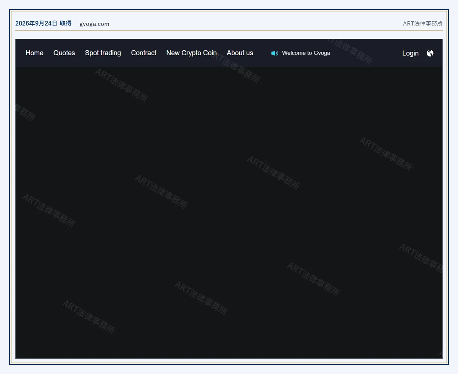This screenshot has width=458, height=374.
Task: Open the language globe icon
Action: [x=430, y=53]
